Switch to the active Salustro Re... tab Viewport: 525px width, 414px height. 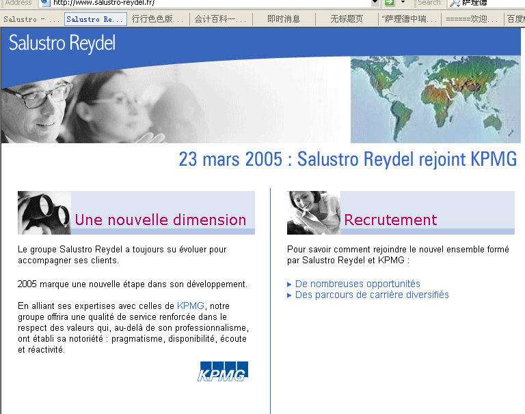click(94, 19)
